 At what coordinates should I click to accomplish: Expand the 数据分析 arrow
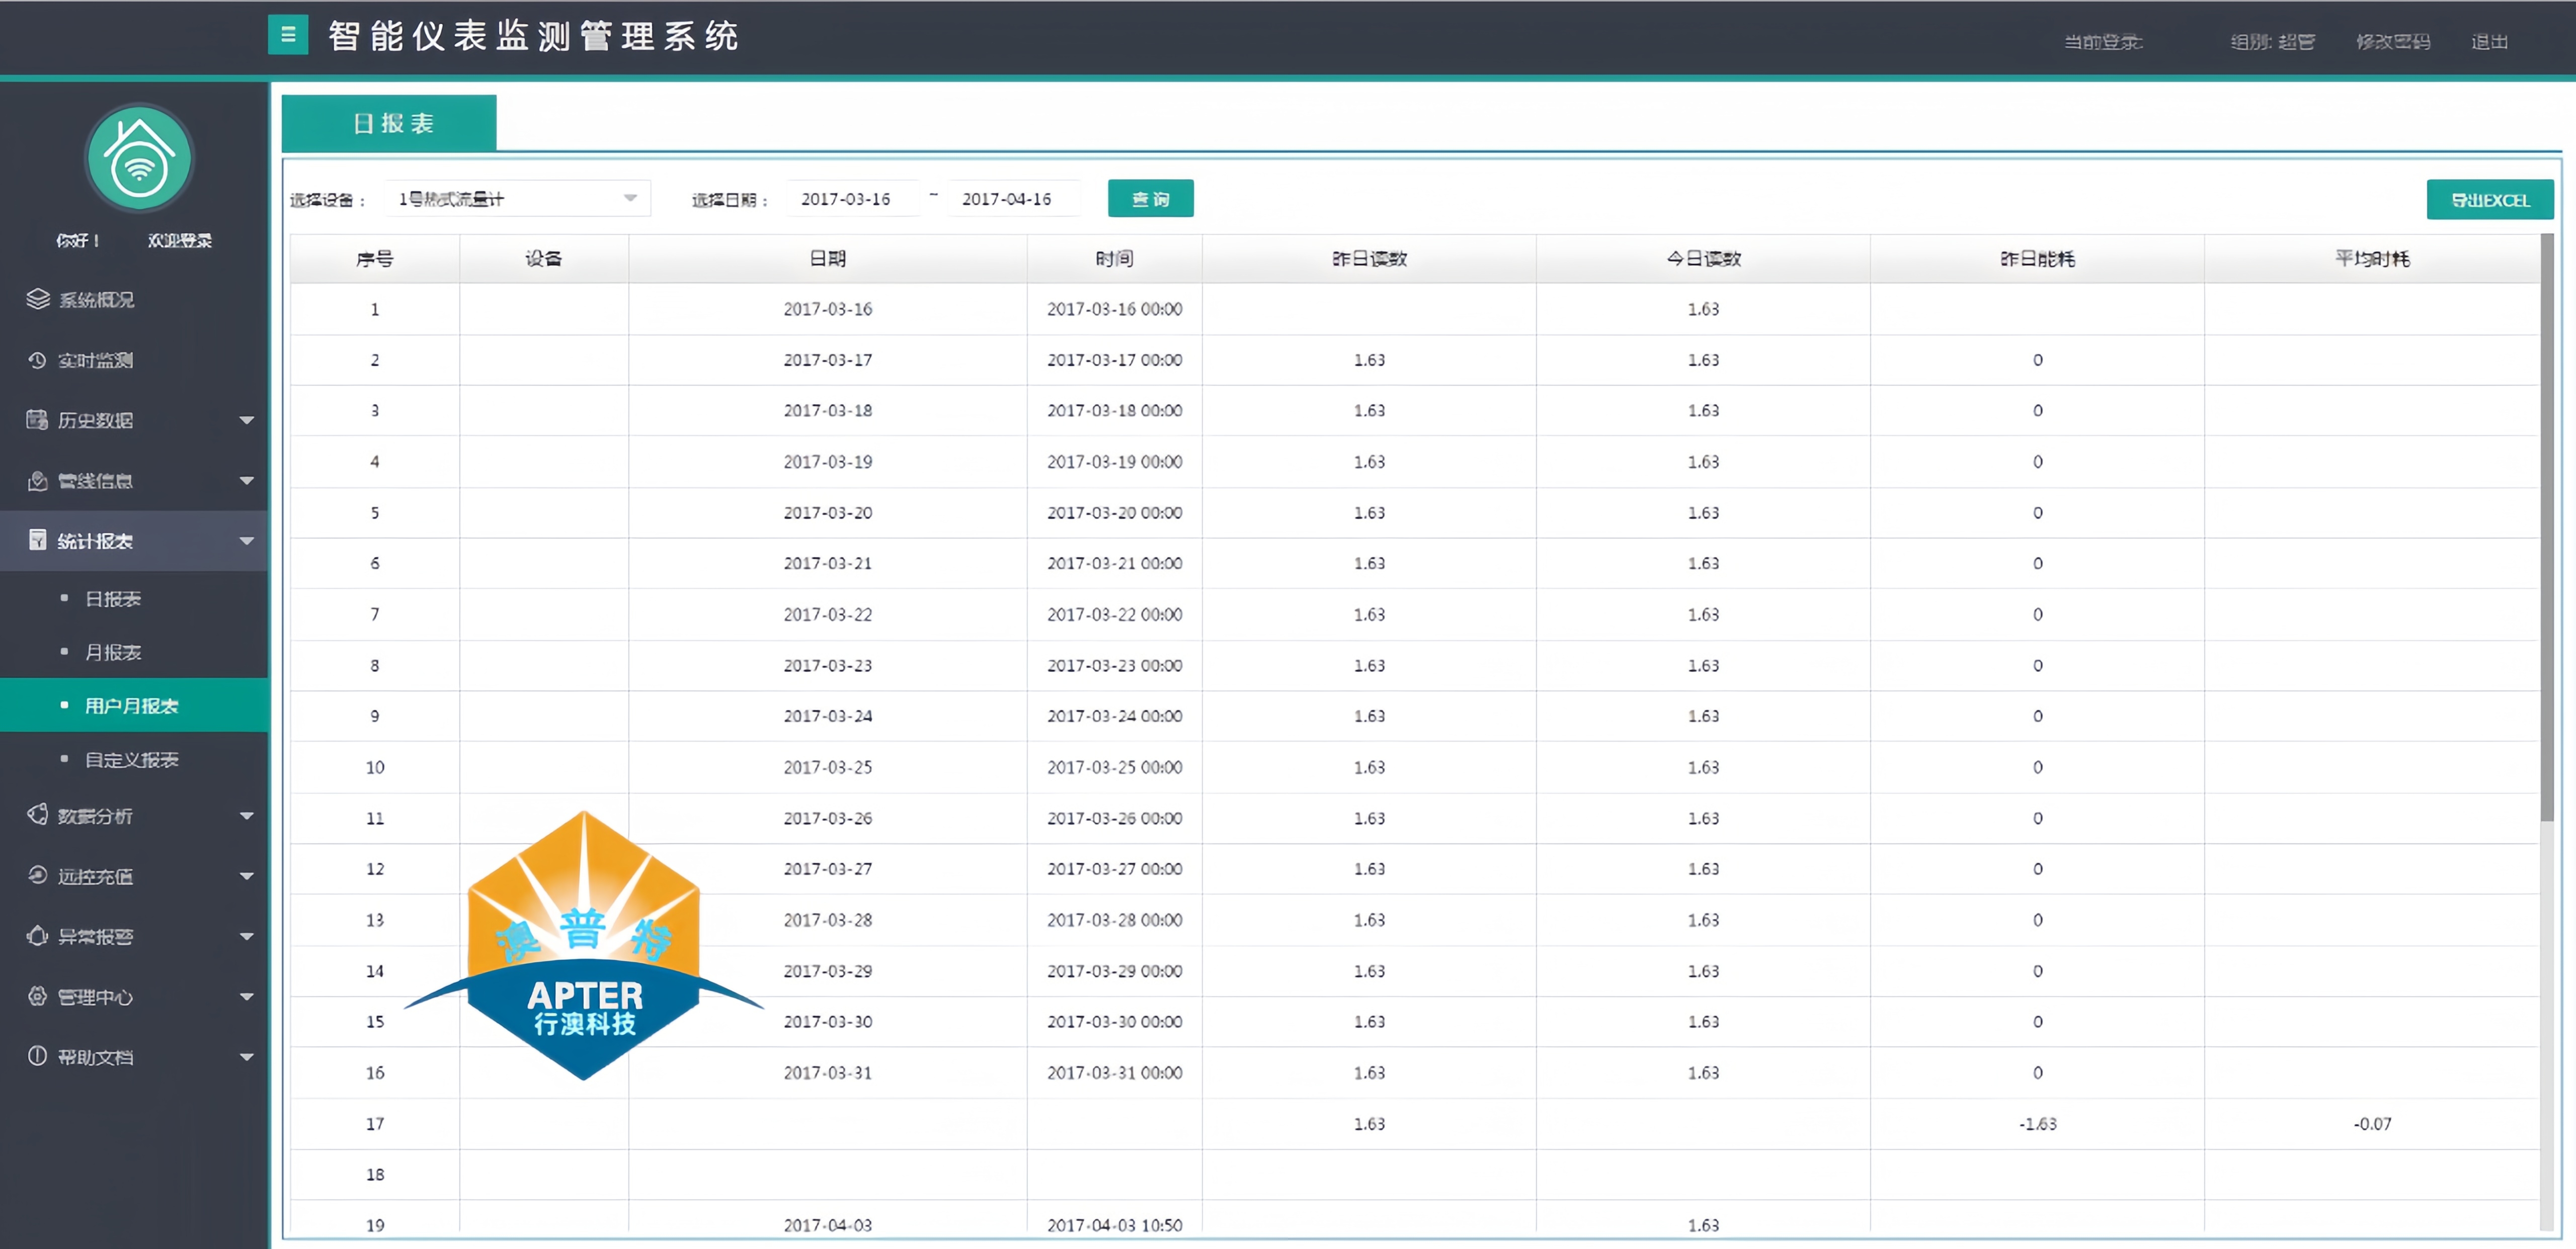coord(246,817)
